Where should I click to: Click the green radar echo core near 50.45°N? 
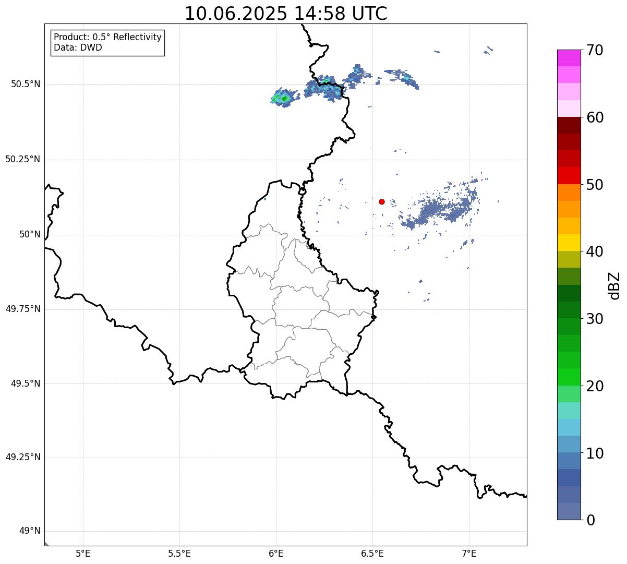[284, 98]
